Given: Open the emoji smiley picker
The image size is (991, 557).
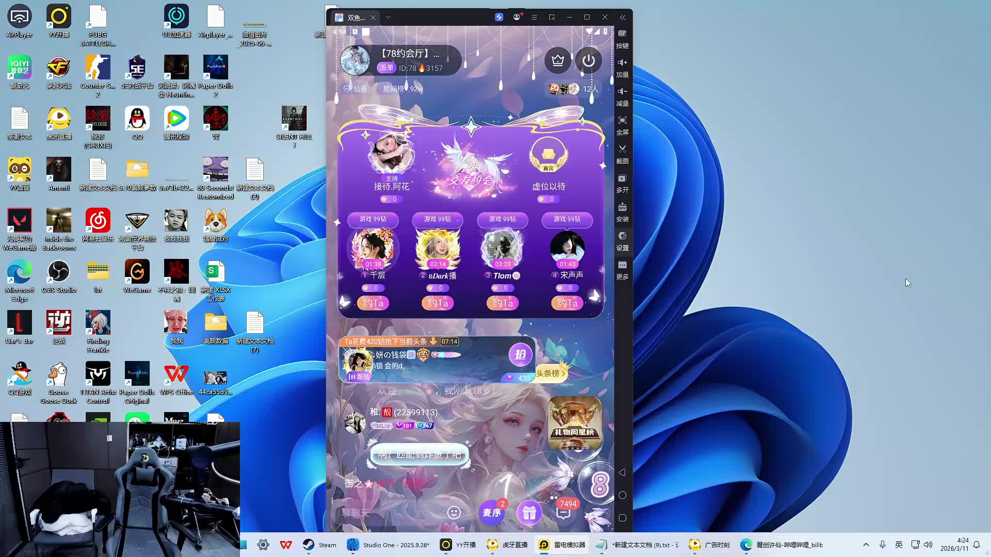Looking at the screenshot, I should point(454,512).
